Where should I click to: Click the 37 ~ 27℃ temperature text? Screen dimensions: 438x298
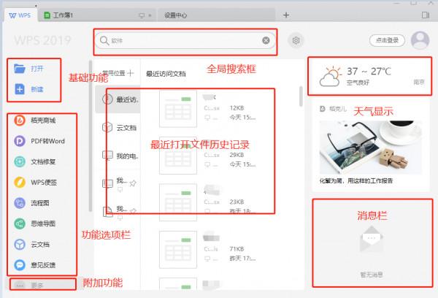click(369, 72)
